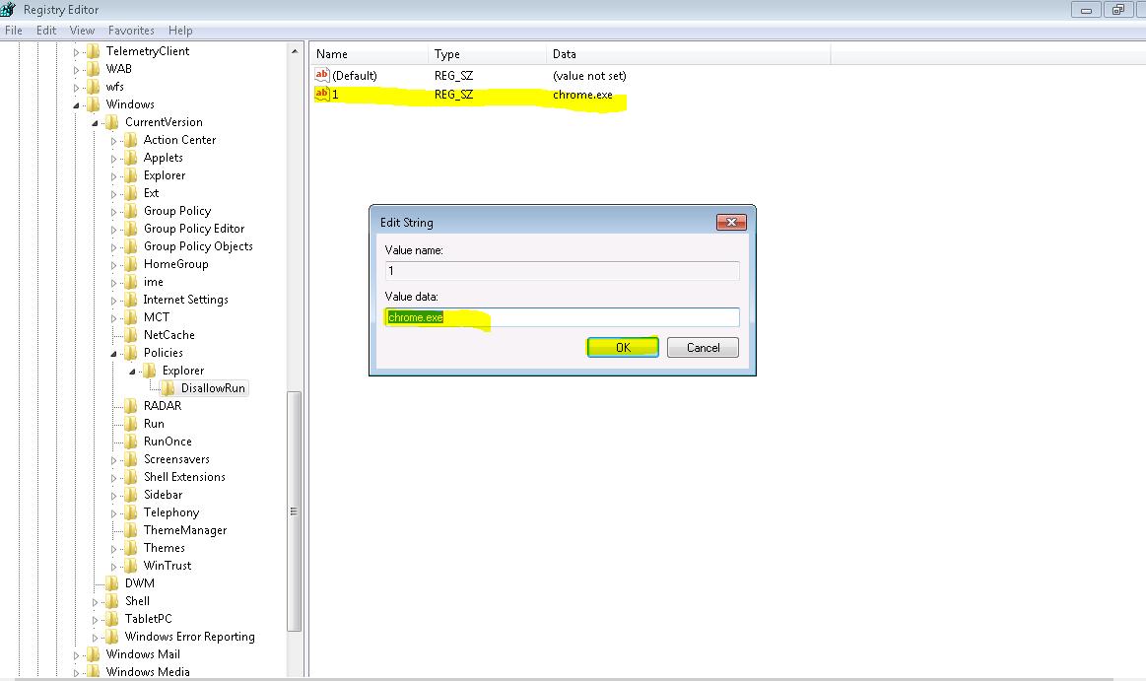Open the File menu
Image resolution: width=1146 pixels, height=681 pixels.
pos(13,31)
